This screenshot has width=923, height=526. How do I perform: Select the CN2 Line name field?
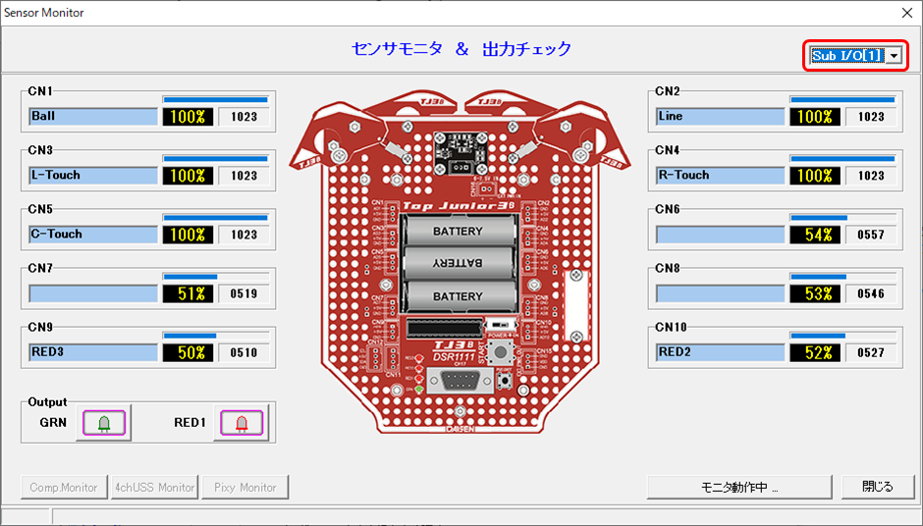pyautogui.click(x=721, y=117)
